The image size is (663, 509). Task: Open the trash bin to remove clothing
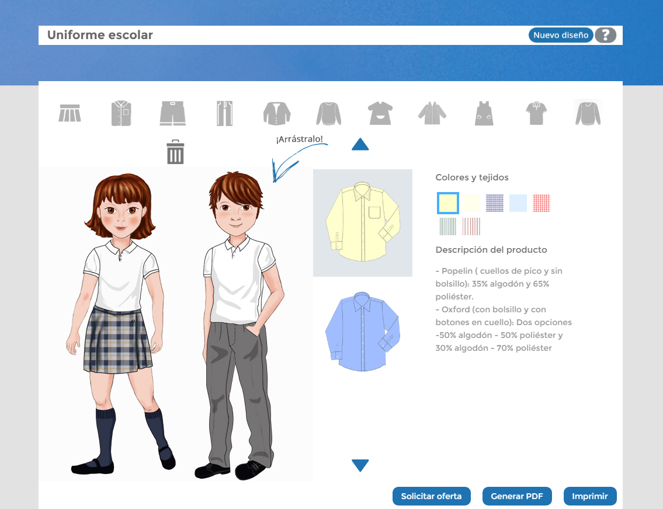click(x=175, y=151)
